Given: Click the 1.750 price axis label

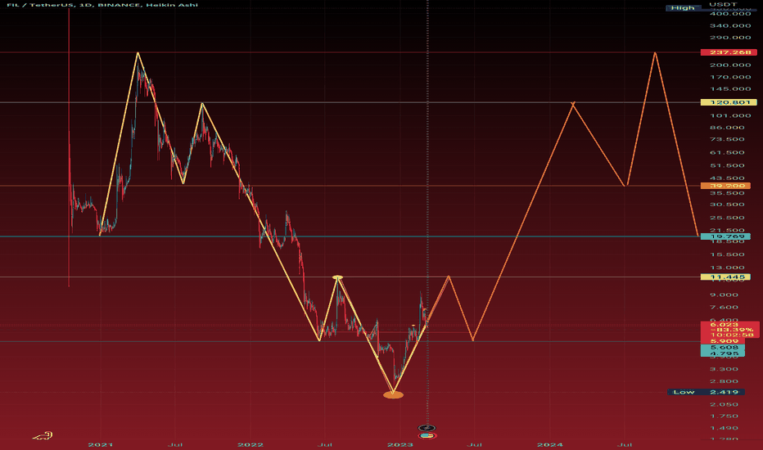Looking at the screenshot, I should [x=724, y=416].
